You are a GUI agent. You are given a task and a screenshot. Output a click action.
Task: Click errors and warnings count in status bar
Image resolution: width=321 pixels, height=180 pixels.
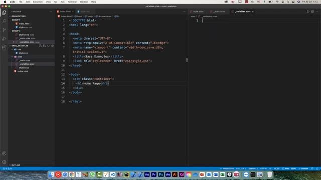tap(7, 169)
